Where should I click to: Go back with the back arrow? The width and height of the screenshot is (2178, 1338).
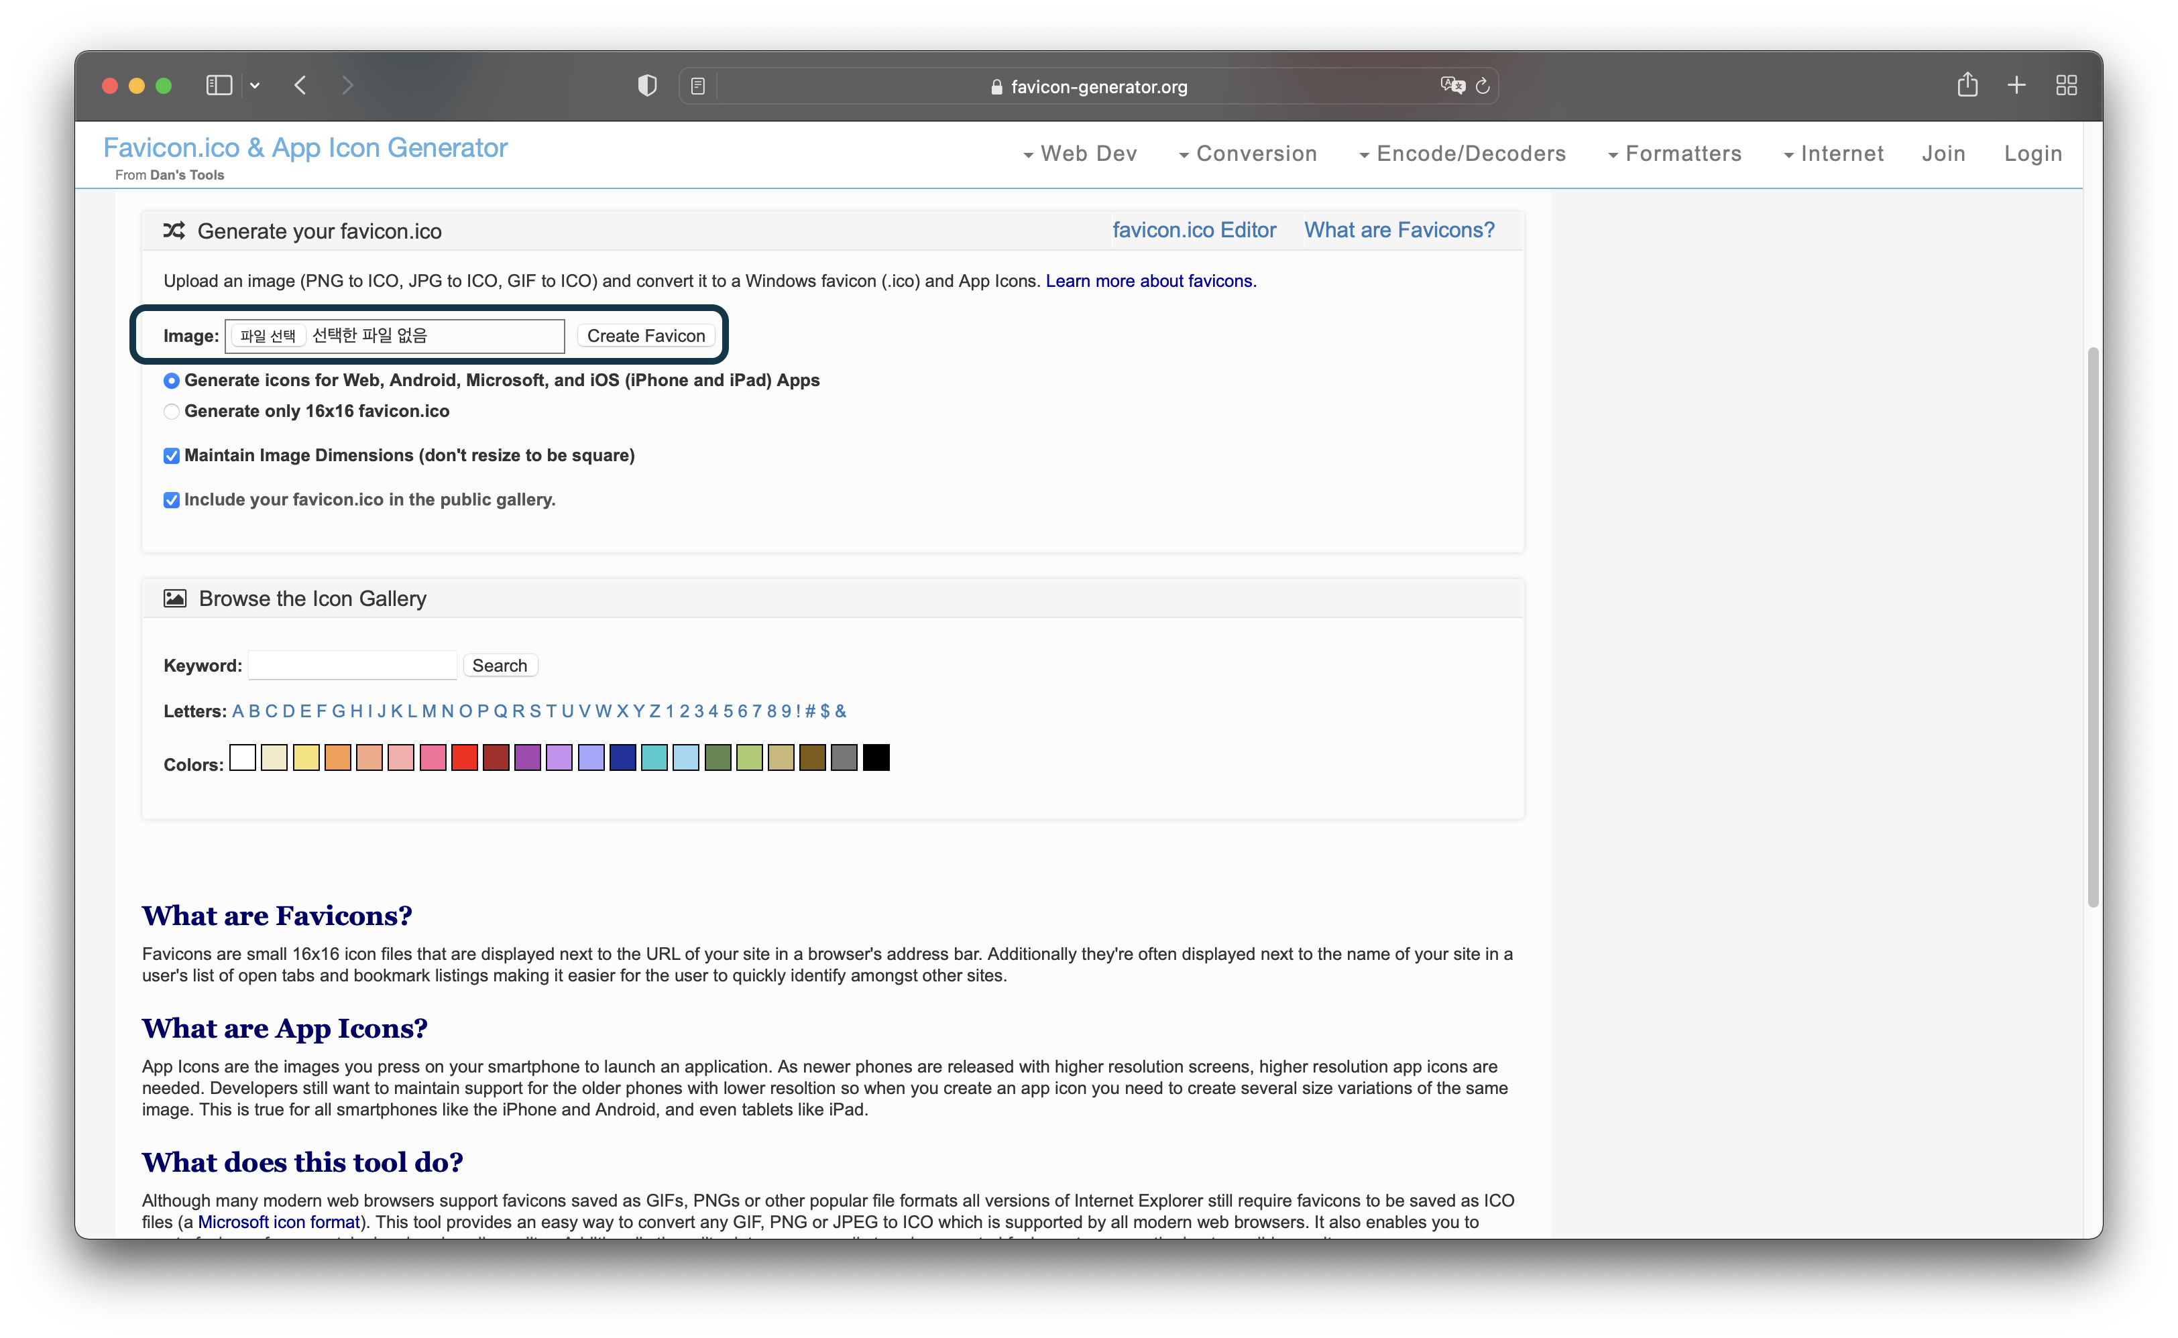301,86
